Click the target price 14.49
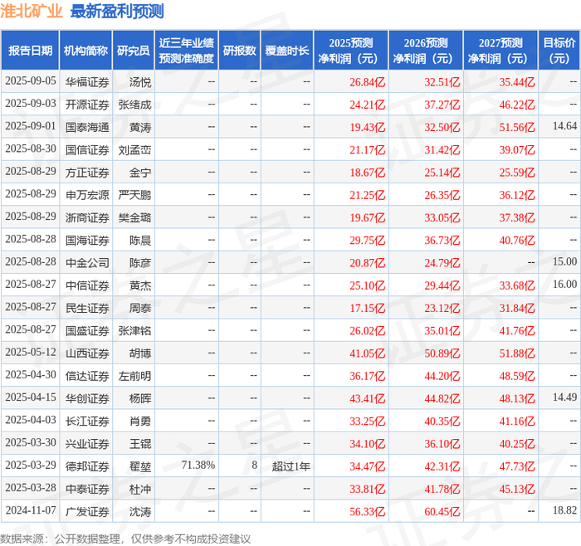 point(564,397)
